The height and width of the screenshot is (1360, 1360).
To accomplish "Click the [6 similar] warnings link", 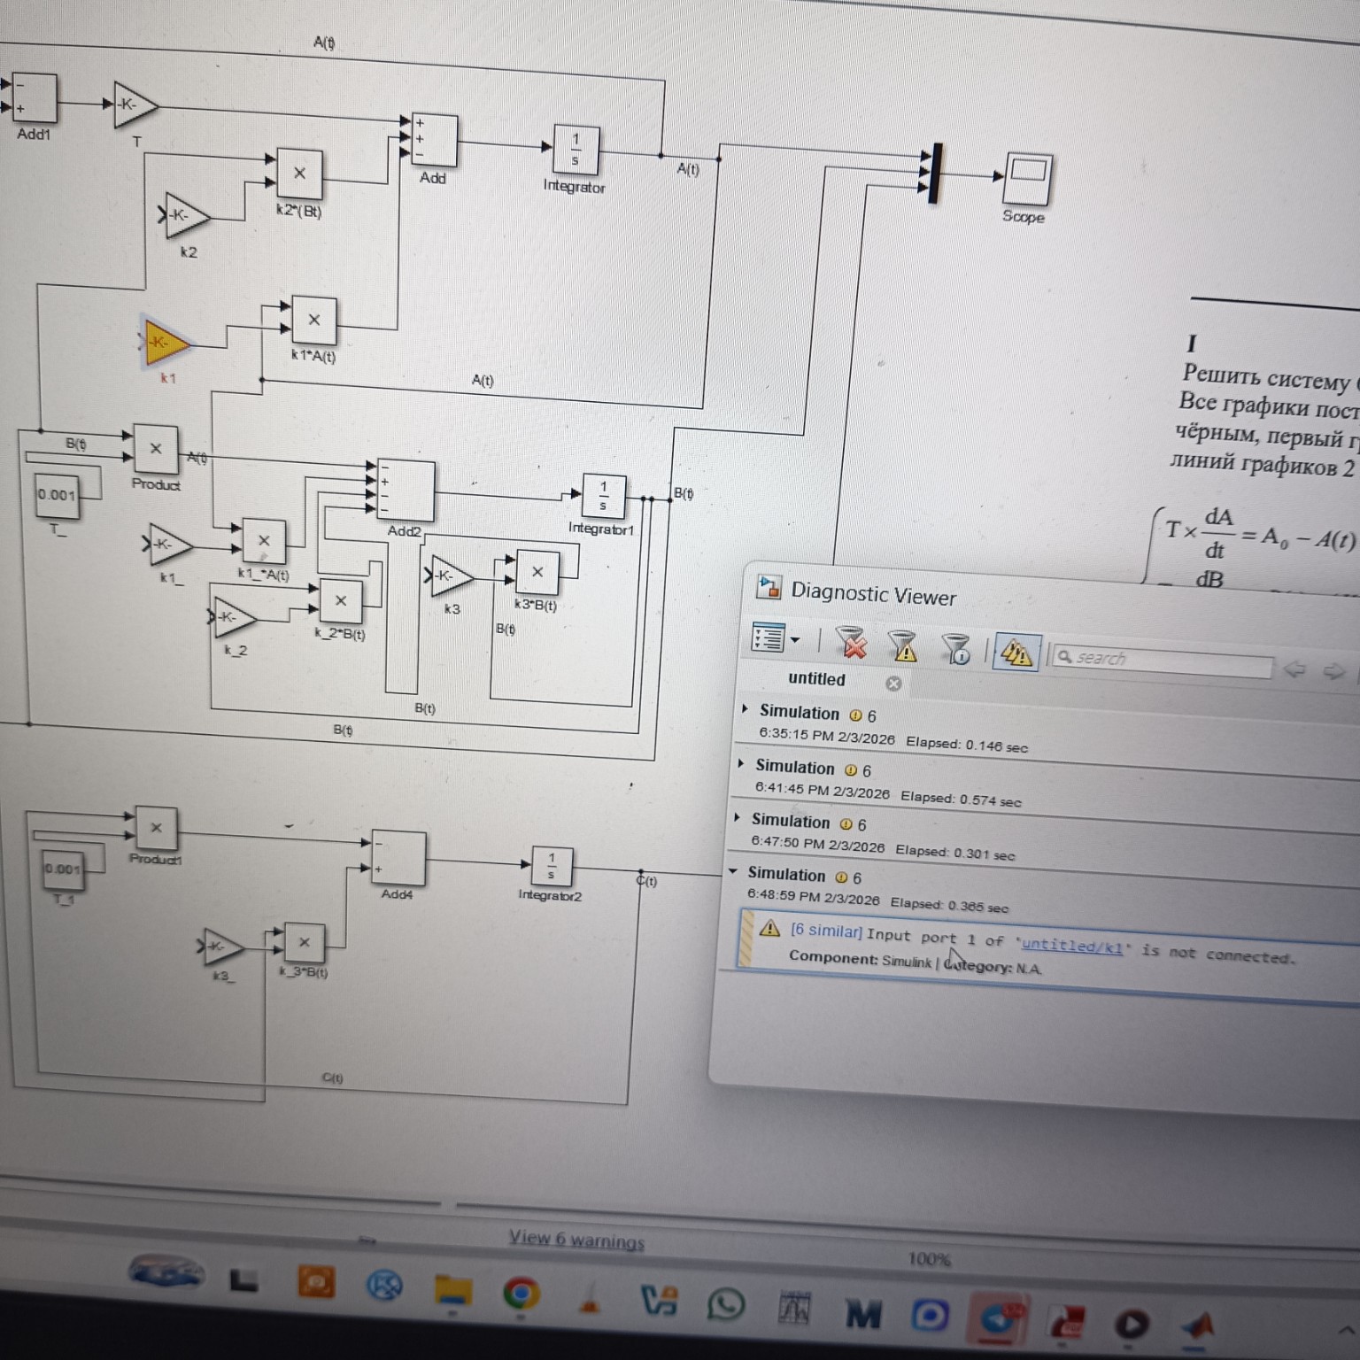I will [x=825, y=931].
